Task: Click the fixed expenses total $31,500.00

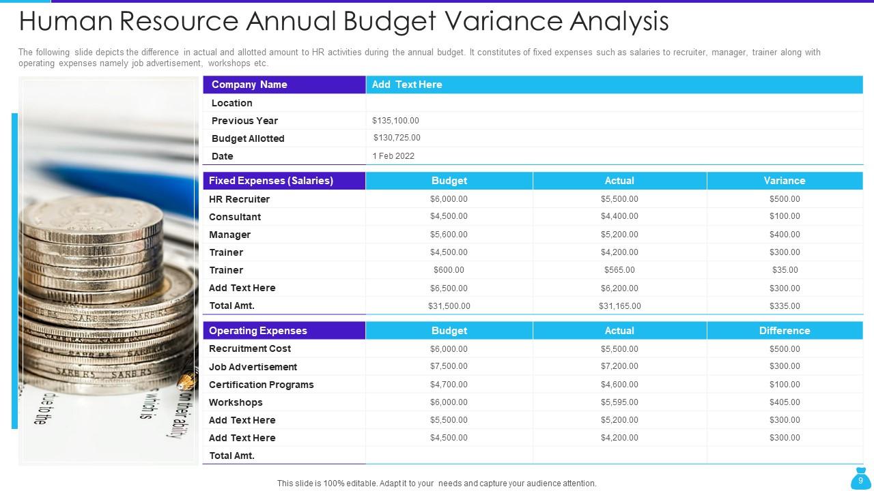Action: (449, 306)
